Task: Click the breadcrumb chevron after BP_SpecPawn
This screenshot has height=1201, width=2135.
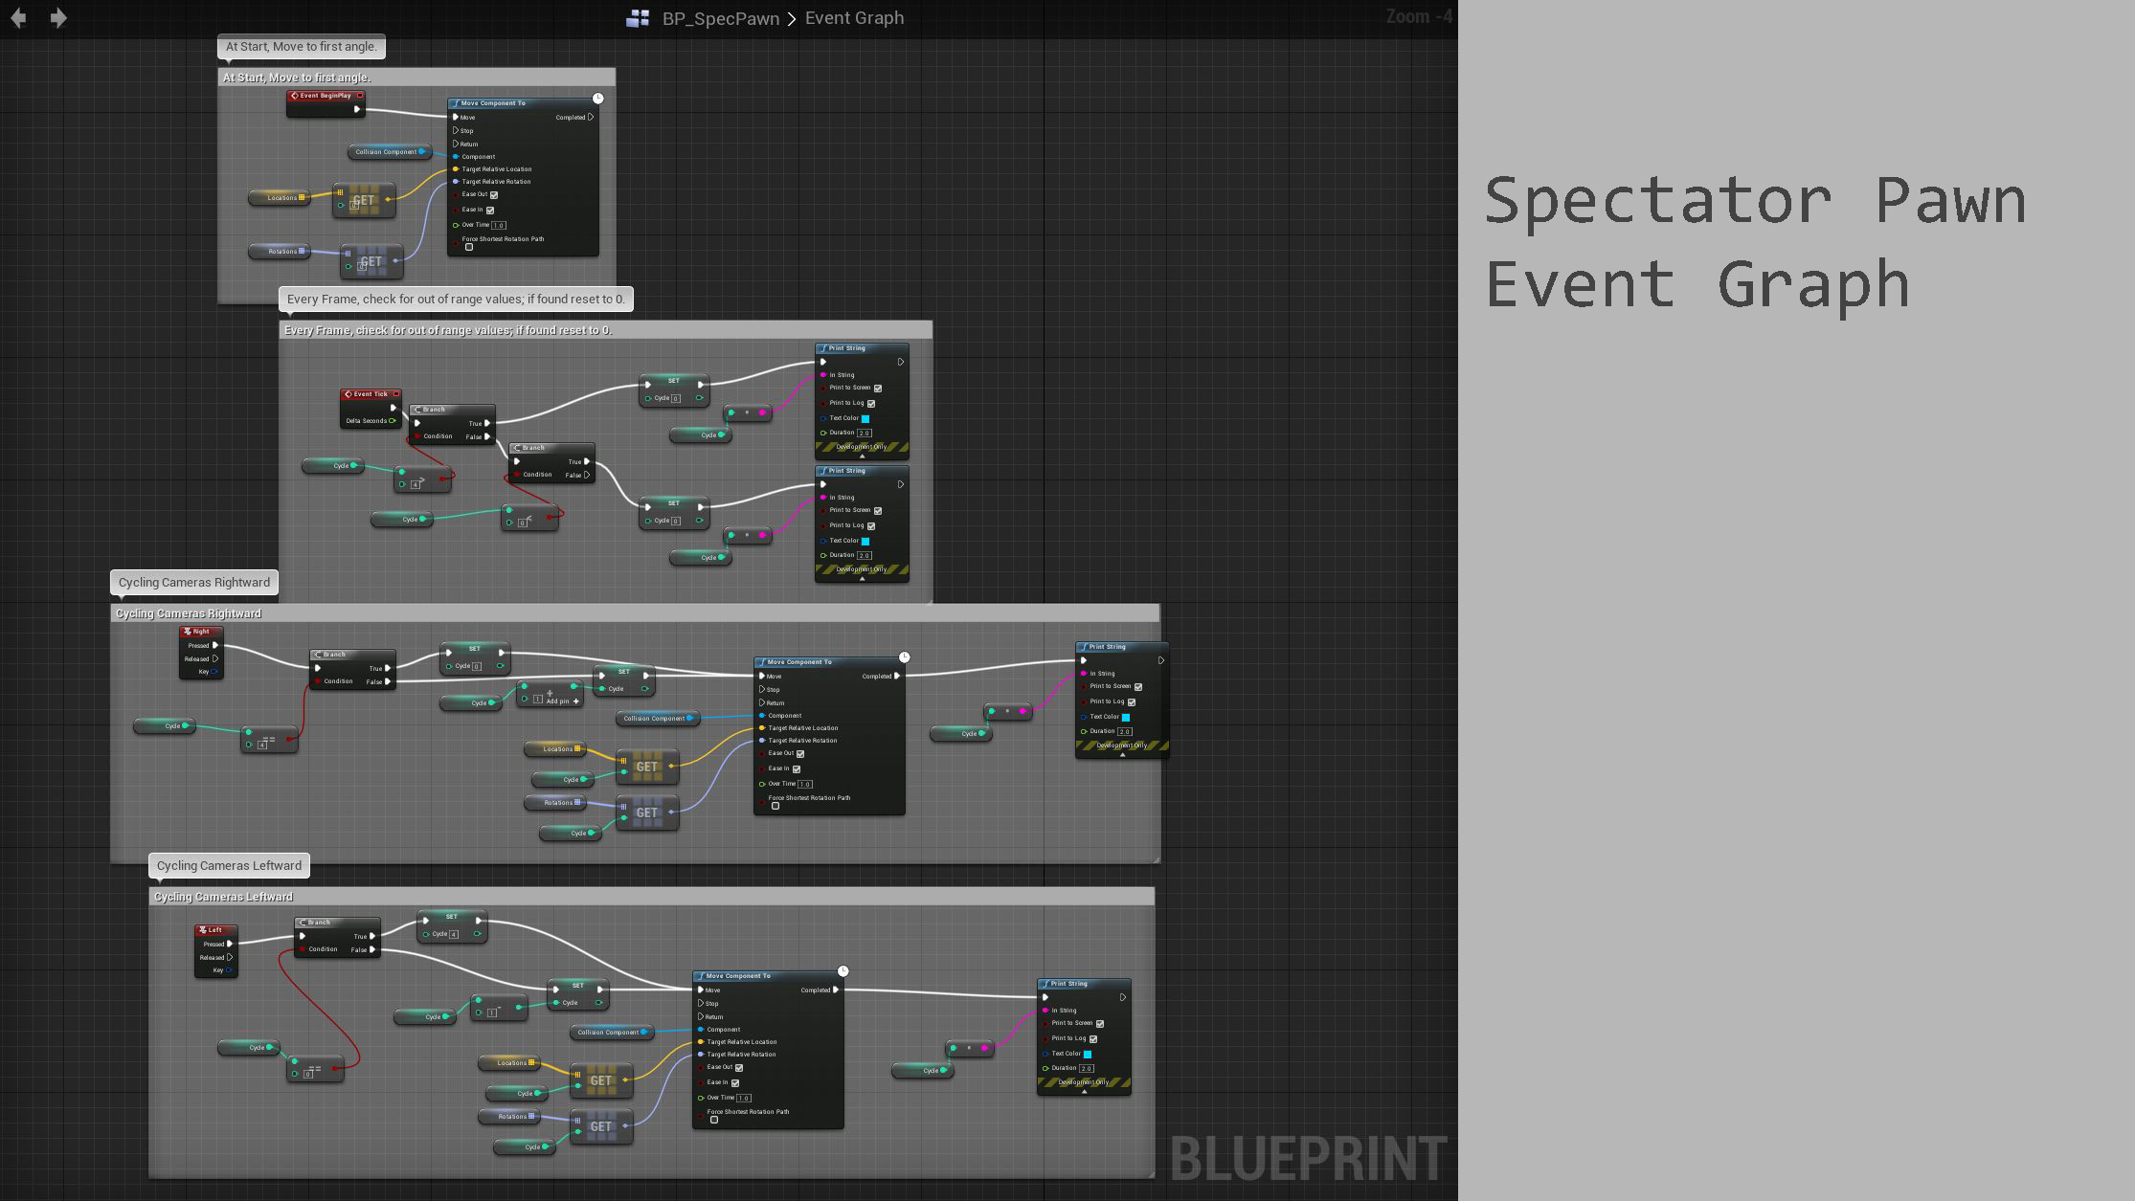Action: point(792,18)
